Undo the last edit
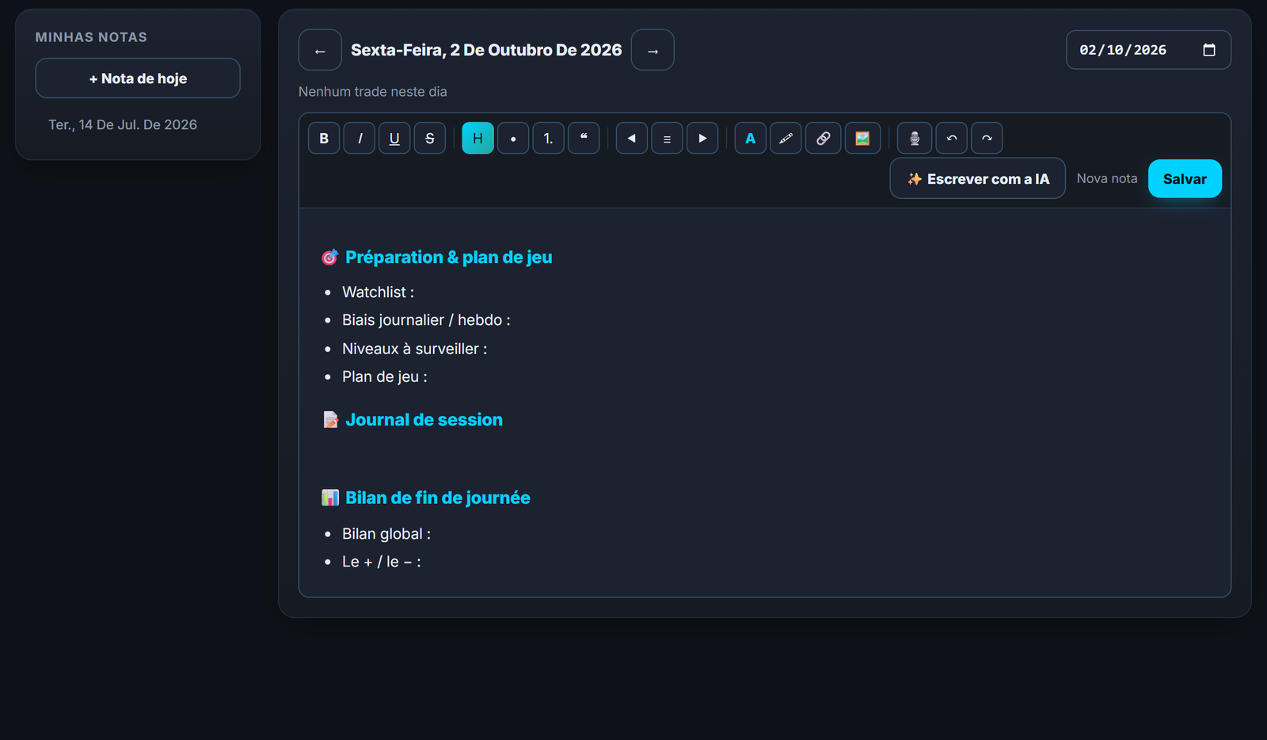 [952, 138]
